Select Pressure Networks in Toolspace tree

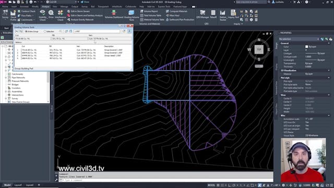tap(20, 81)
